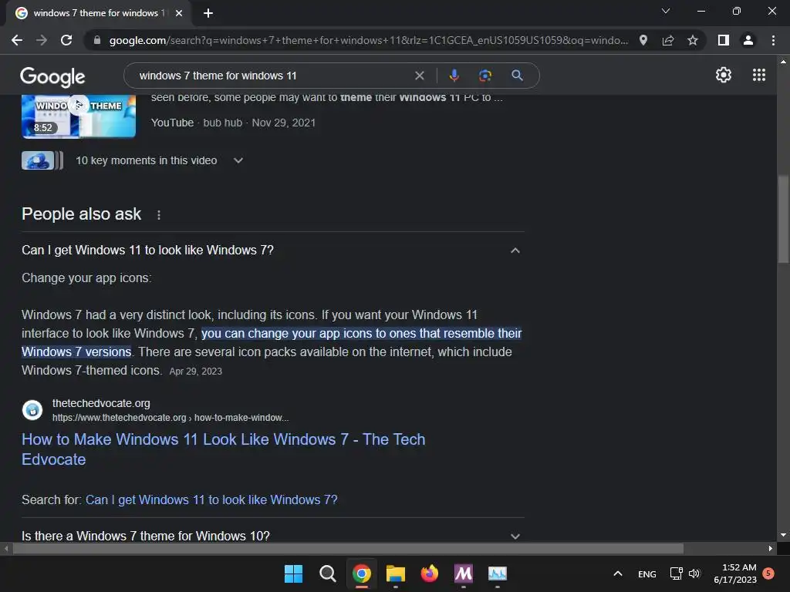Viewport: 790px width, 592px height.
Task: Open the monitor app in taskbar
Action: (x=498, y=573)
